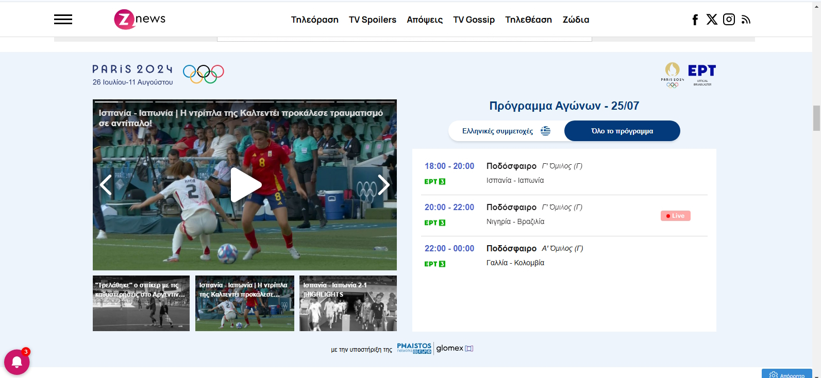Open ΕΡΤ3 channel logo for 22:00 match
The height and width of the screenshot is (378, 821).
click(x=435, y=264)
